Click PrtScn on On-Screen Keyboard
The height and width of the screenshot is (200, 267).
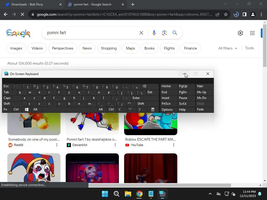point(169,104)
